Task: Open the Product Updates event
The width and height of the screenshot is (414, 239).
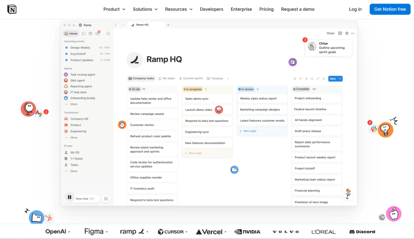Action: point(87,60)
